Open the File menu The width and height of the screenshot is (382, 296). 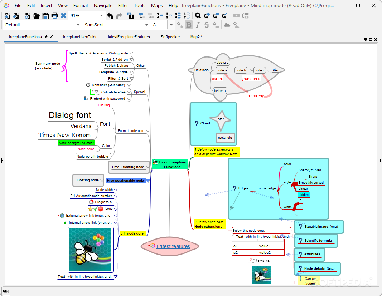coord(18,5)
